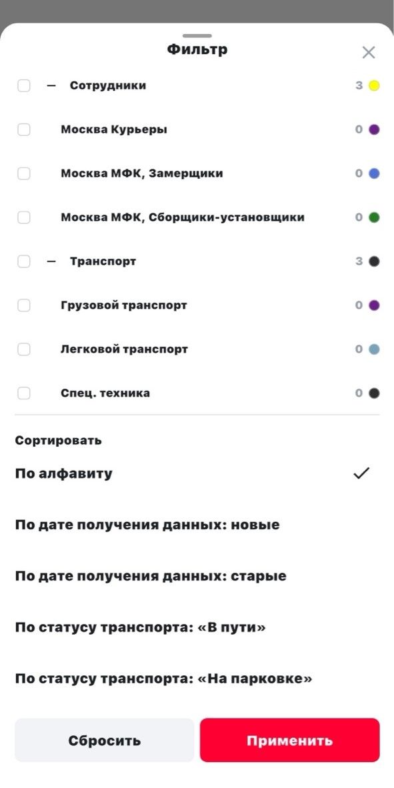Click the green dot beside Сборщики-установщики
This screenshot has height=788, width=394.
(374, 217)
